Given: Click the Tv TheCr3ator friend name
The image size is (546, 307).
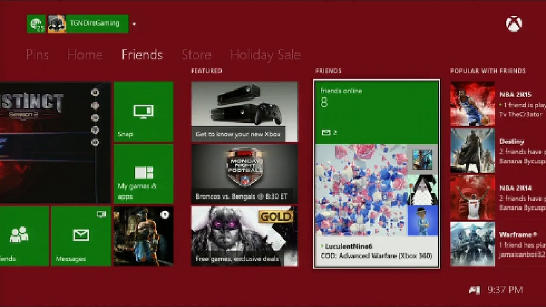Looking at the screenshot, I should click(x=521, y=114).
